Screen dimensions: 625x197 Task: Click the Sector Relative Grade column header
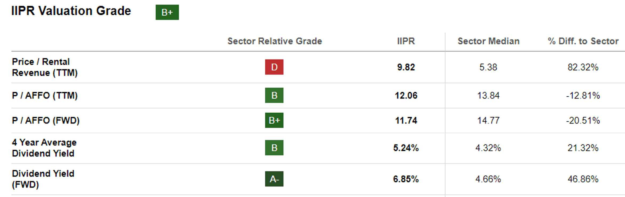[274, 41]
